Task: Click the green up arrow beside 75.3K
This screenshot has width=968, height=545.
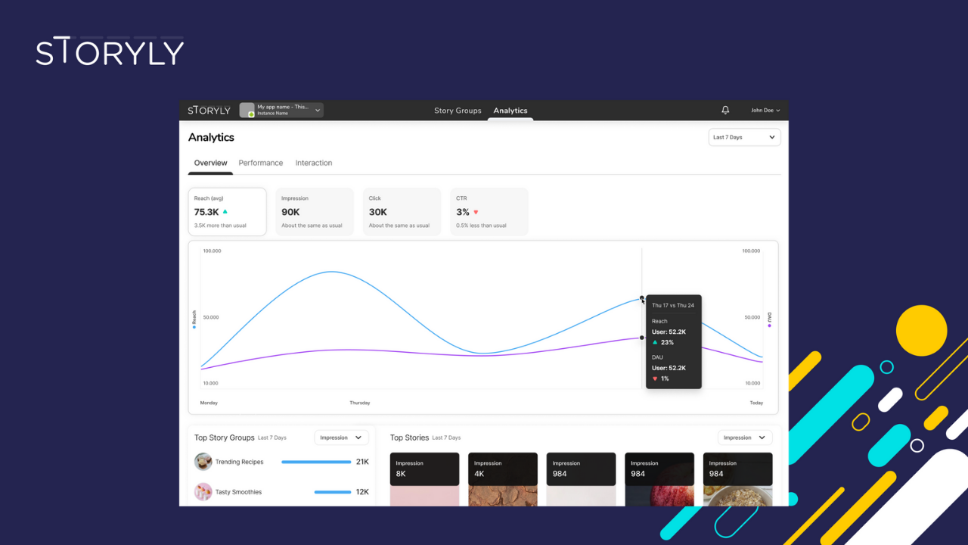Action: 225,212
